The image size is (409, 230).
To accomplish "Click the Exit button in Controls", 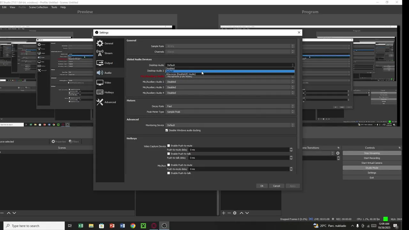I will [372, 178].
